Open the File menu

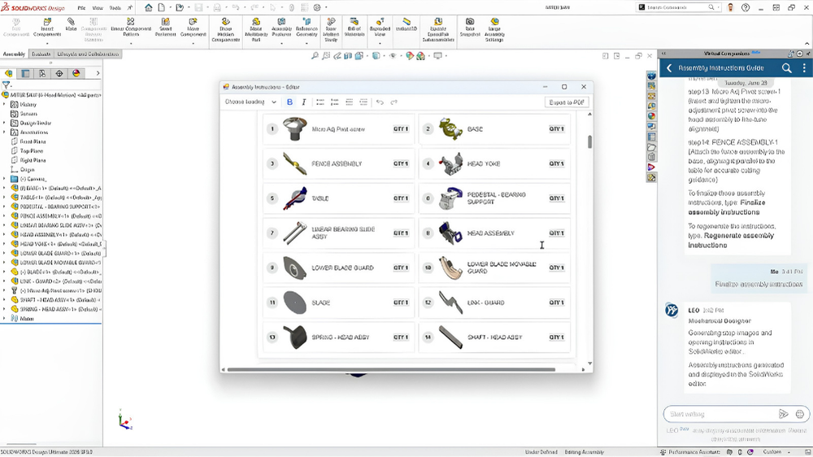click(81, 8)
